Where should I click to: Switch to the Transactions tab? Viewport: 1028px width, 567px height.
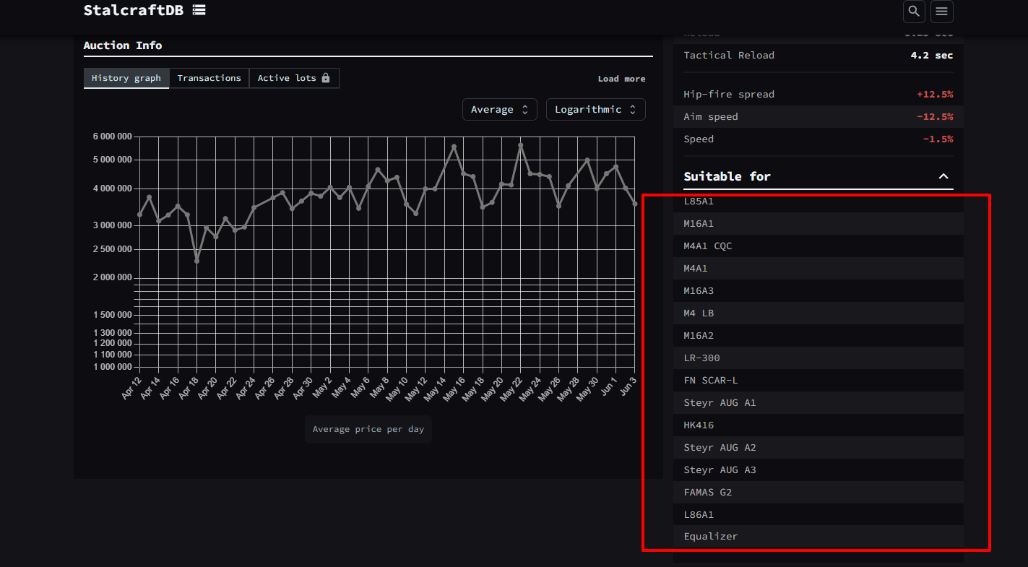pyautogui.click(x=210, y=78)
